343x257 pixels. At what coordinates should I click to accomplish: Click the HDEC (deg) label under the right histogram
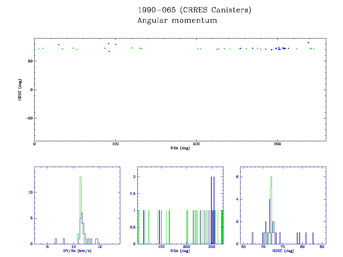pyautogui.click(x=283, y=251)
